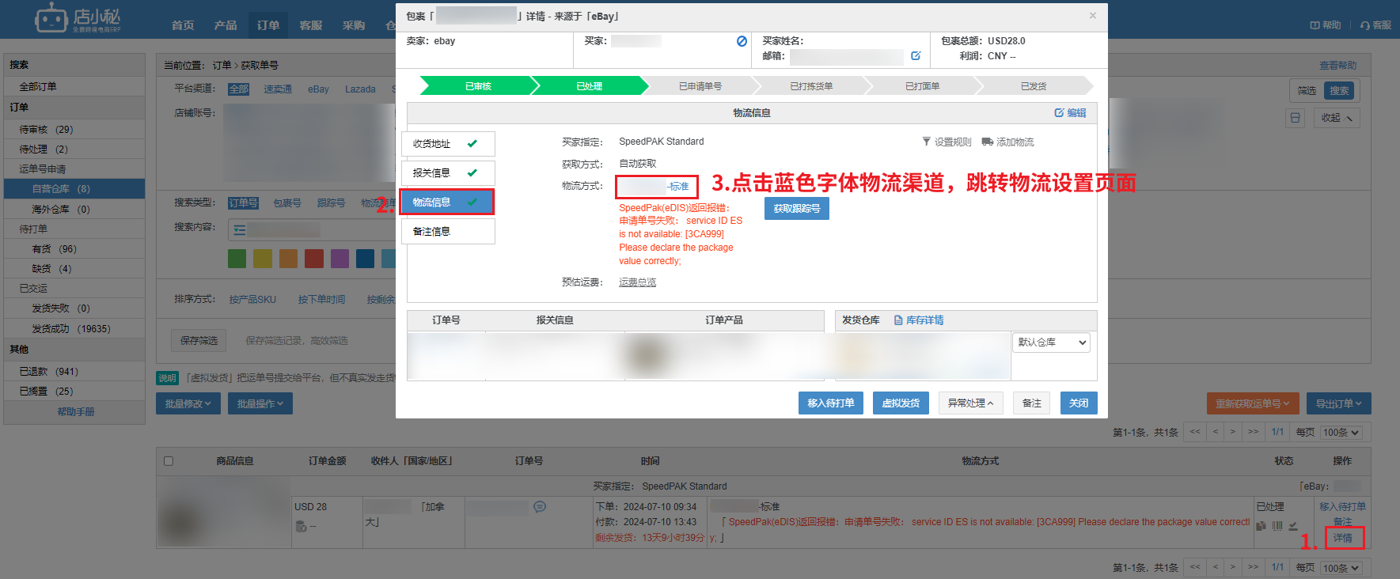Screen dimensions: 1400x579
Task: Switch to the 报关信息 tab
Action: [x=448, y=172]
